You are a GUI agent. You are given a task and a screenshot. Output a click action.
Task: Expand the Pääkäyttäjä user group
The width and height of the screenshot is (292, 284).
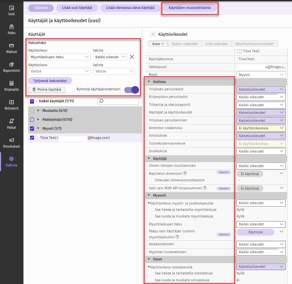pyautogui.click(x=38, y=119)
